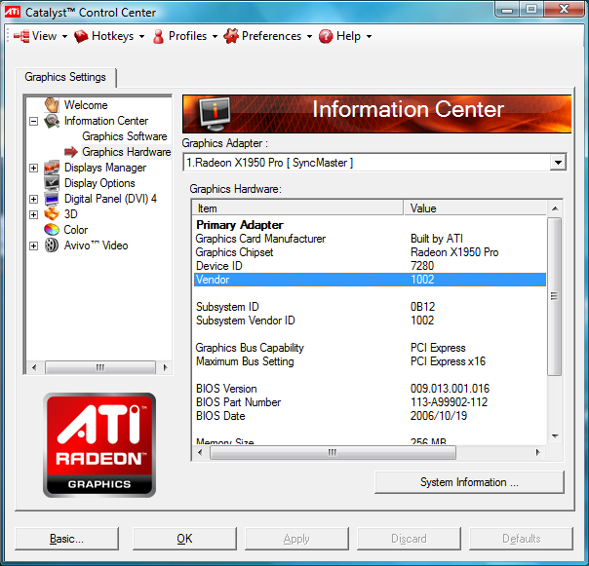Click the Information Center banner monitor icon

[x=215, y=114]
